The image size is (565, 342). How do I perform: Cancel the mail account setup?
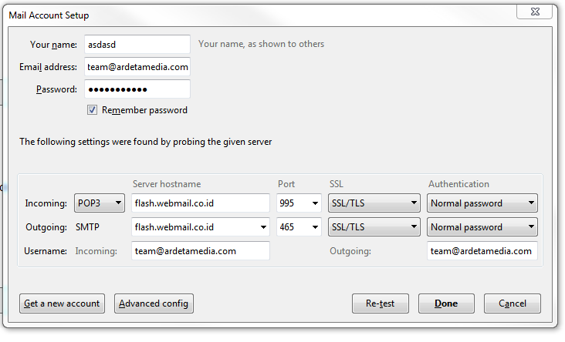513,303
